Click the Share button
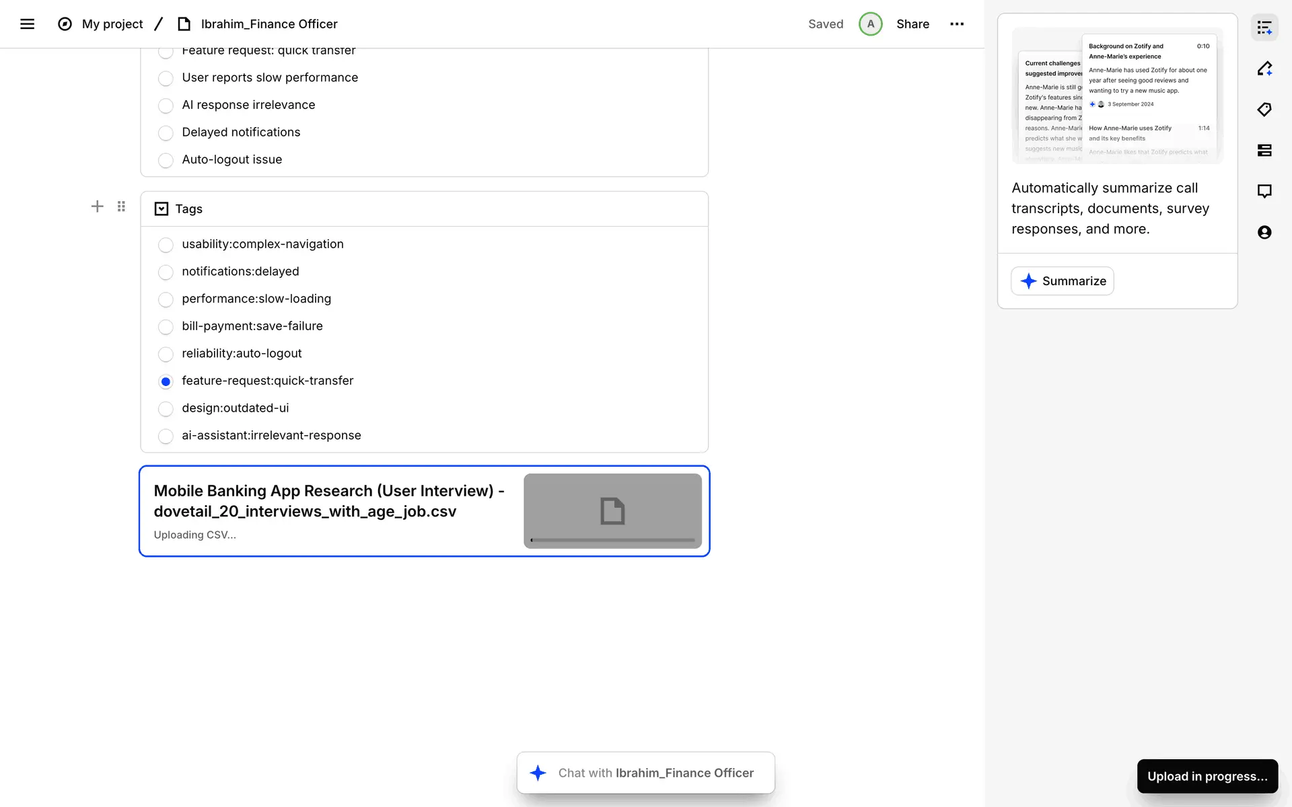 click(912, 24)
